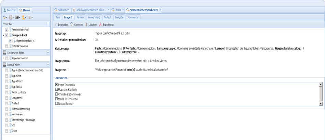Click the Klassierungs-Filter panel icon
This screenshot has width=325, height=140.
4,52
